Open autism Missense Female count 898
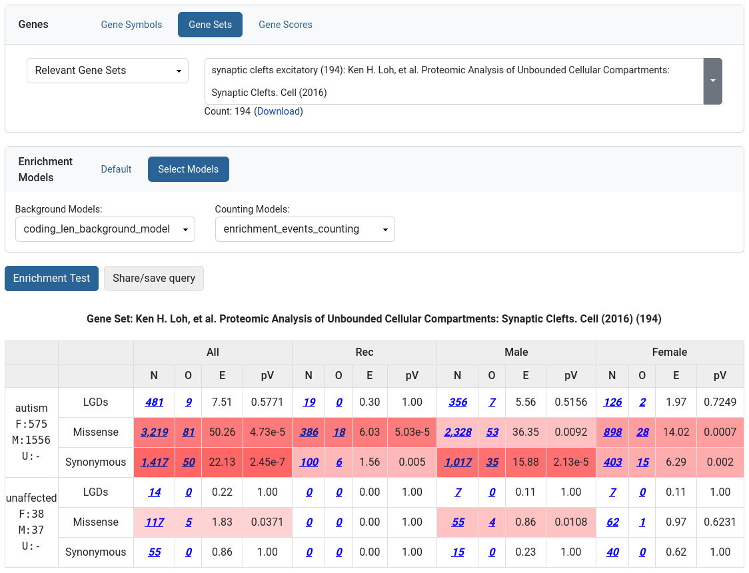 612,432
